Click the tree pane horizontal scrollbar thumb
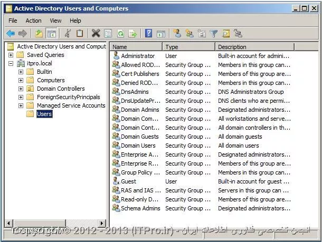The width and height of the screenshot is (322, 242). click(x=39, y=223)
